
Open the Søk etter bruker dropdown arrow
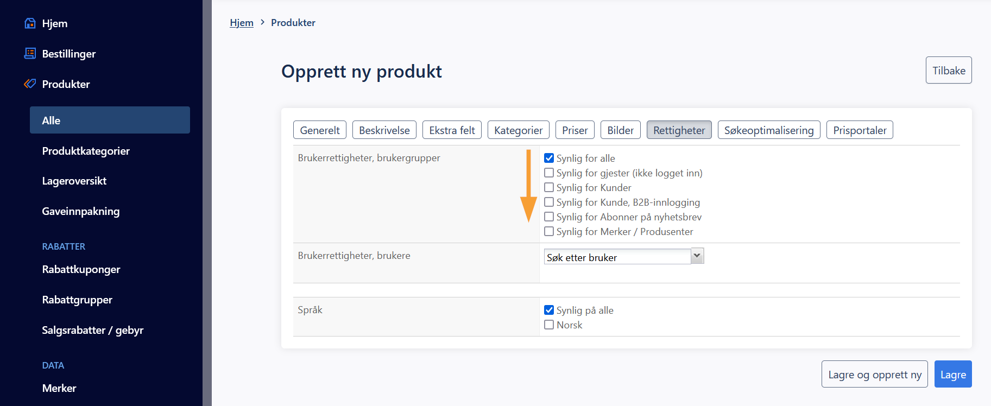tap(697, 256)
